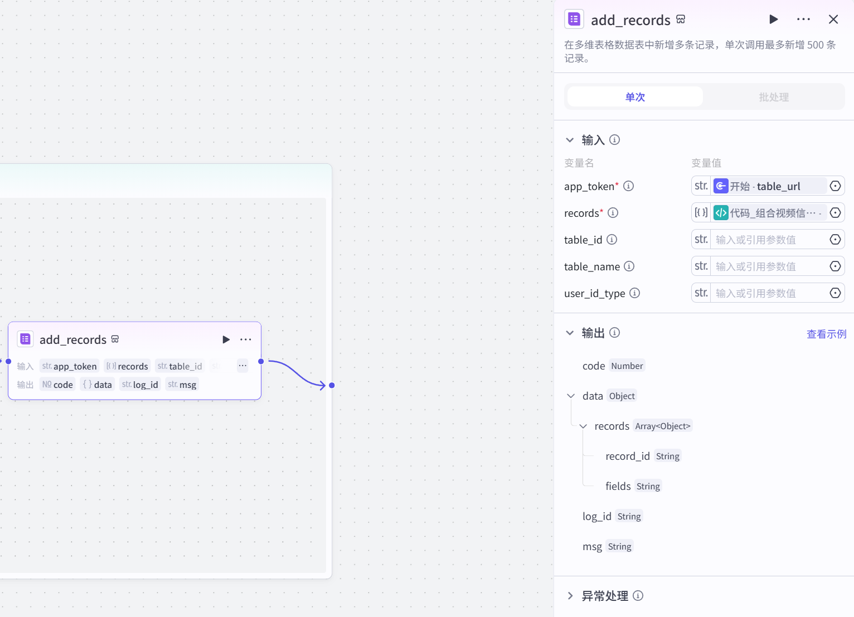This screenshot has width=854, height=617.
Task: Switch to the 批处理 tab
Action: 774,96
